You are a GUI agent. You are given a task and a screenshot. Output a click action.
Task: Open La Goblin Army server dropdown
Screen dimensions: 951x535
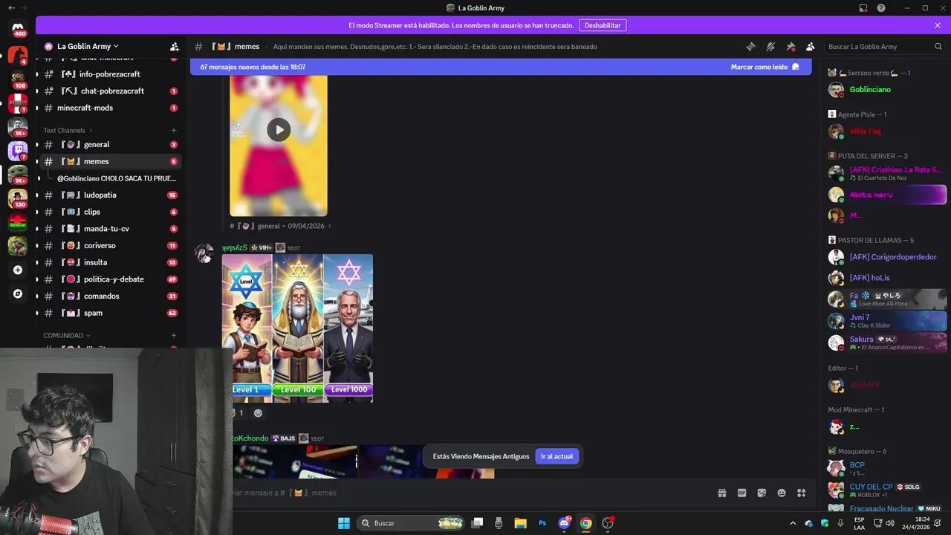click(88, 46)
